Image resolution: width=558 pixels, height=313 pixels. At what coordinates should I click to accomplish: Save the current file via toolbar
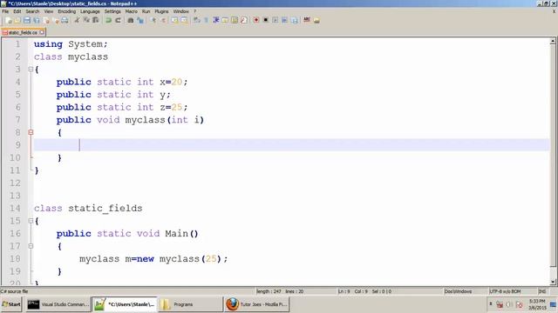tap(27, 20)
